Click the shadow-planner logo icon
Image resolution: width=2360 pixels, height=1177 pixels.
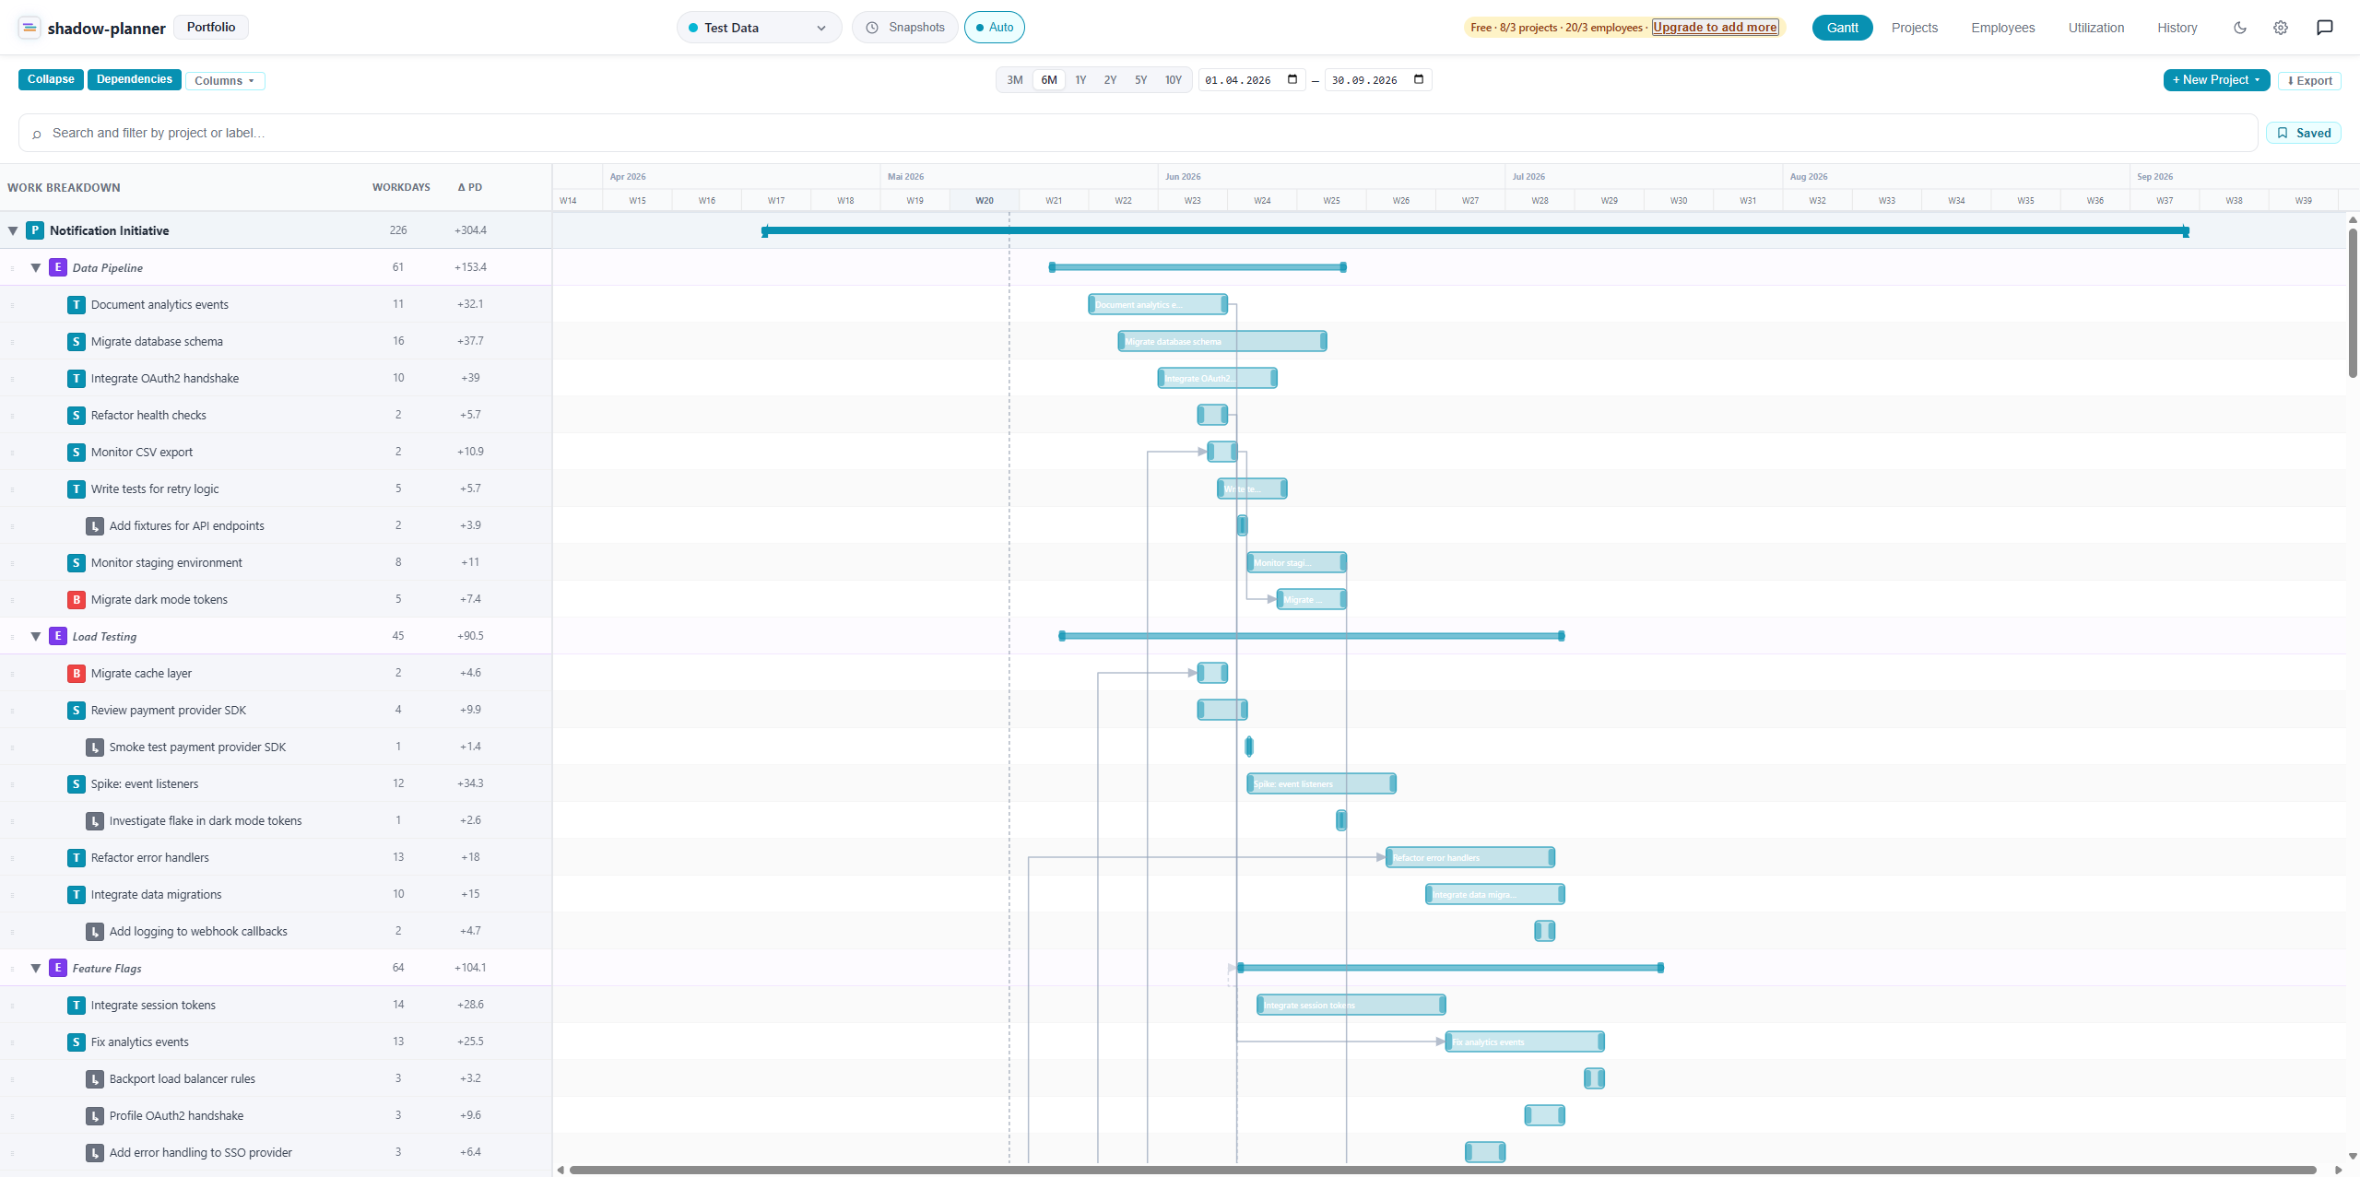[29, 28]
